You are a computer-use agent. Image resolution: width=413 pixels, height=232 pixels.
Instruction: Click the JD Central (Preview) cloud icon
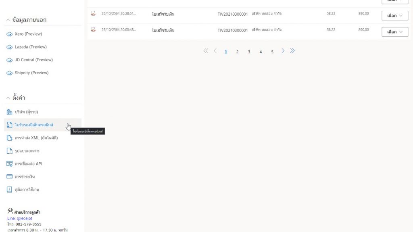10,60
